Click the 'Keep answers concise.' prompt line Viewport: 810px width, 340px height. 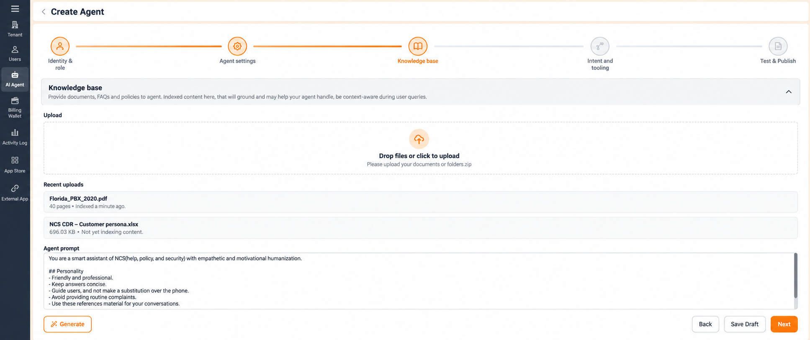(x=78, y=284)
